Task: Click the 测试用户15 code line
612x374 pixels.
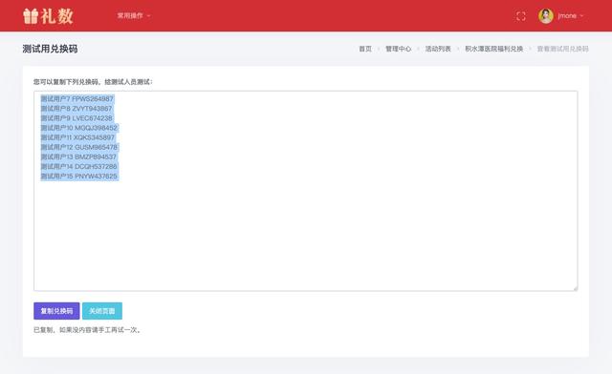Action: pos(78,177)
